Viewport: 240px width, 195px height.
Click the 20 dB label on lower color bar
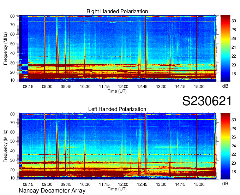point(234,163)
